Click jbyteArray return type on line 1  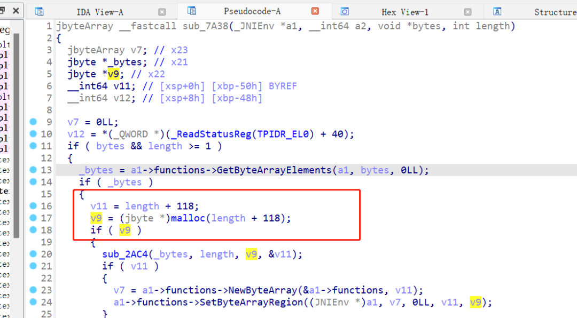coord(84,26)
